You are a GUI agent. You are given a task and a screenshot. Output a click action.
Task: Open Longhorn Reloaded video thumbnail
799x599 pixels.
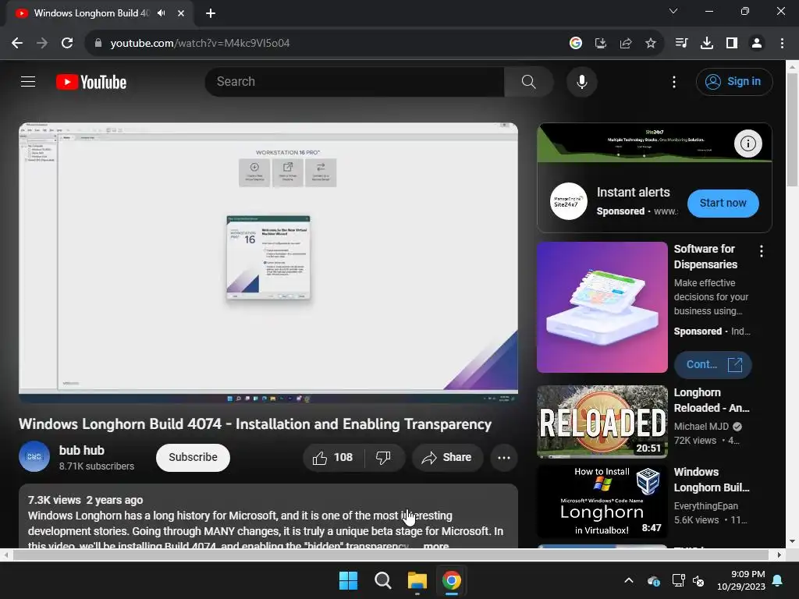click(x=602, y=422)
